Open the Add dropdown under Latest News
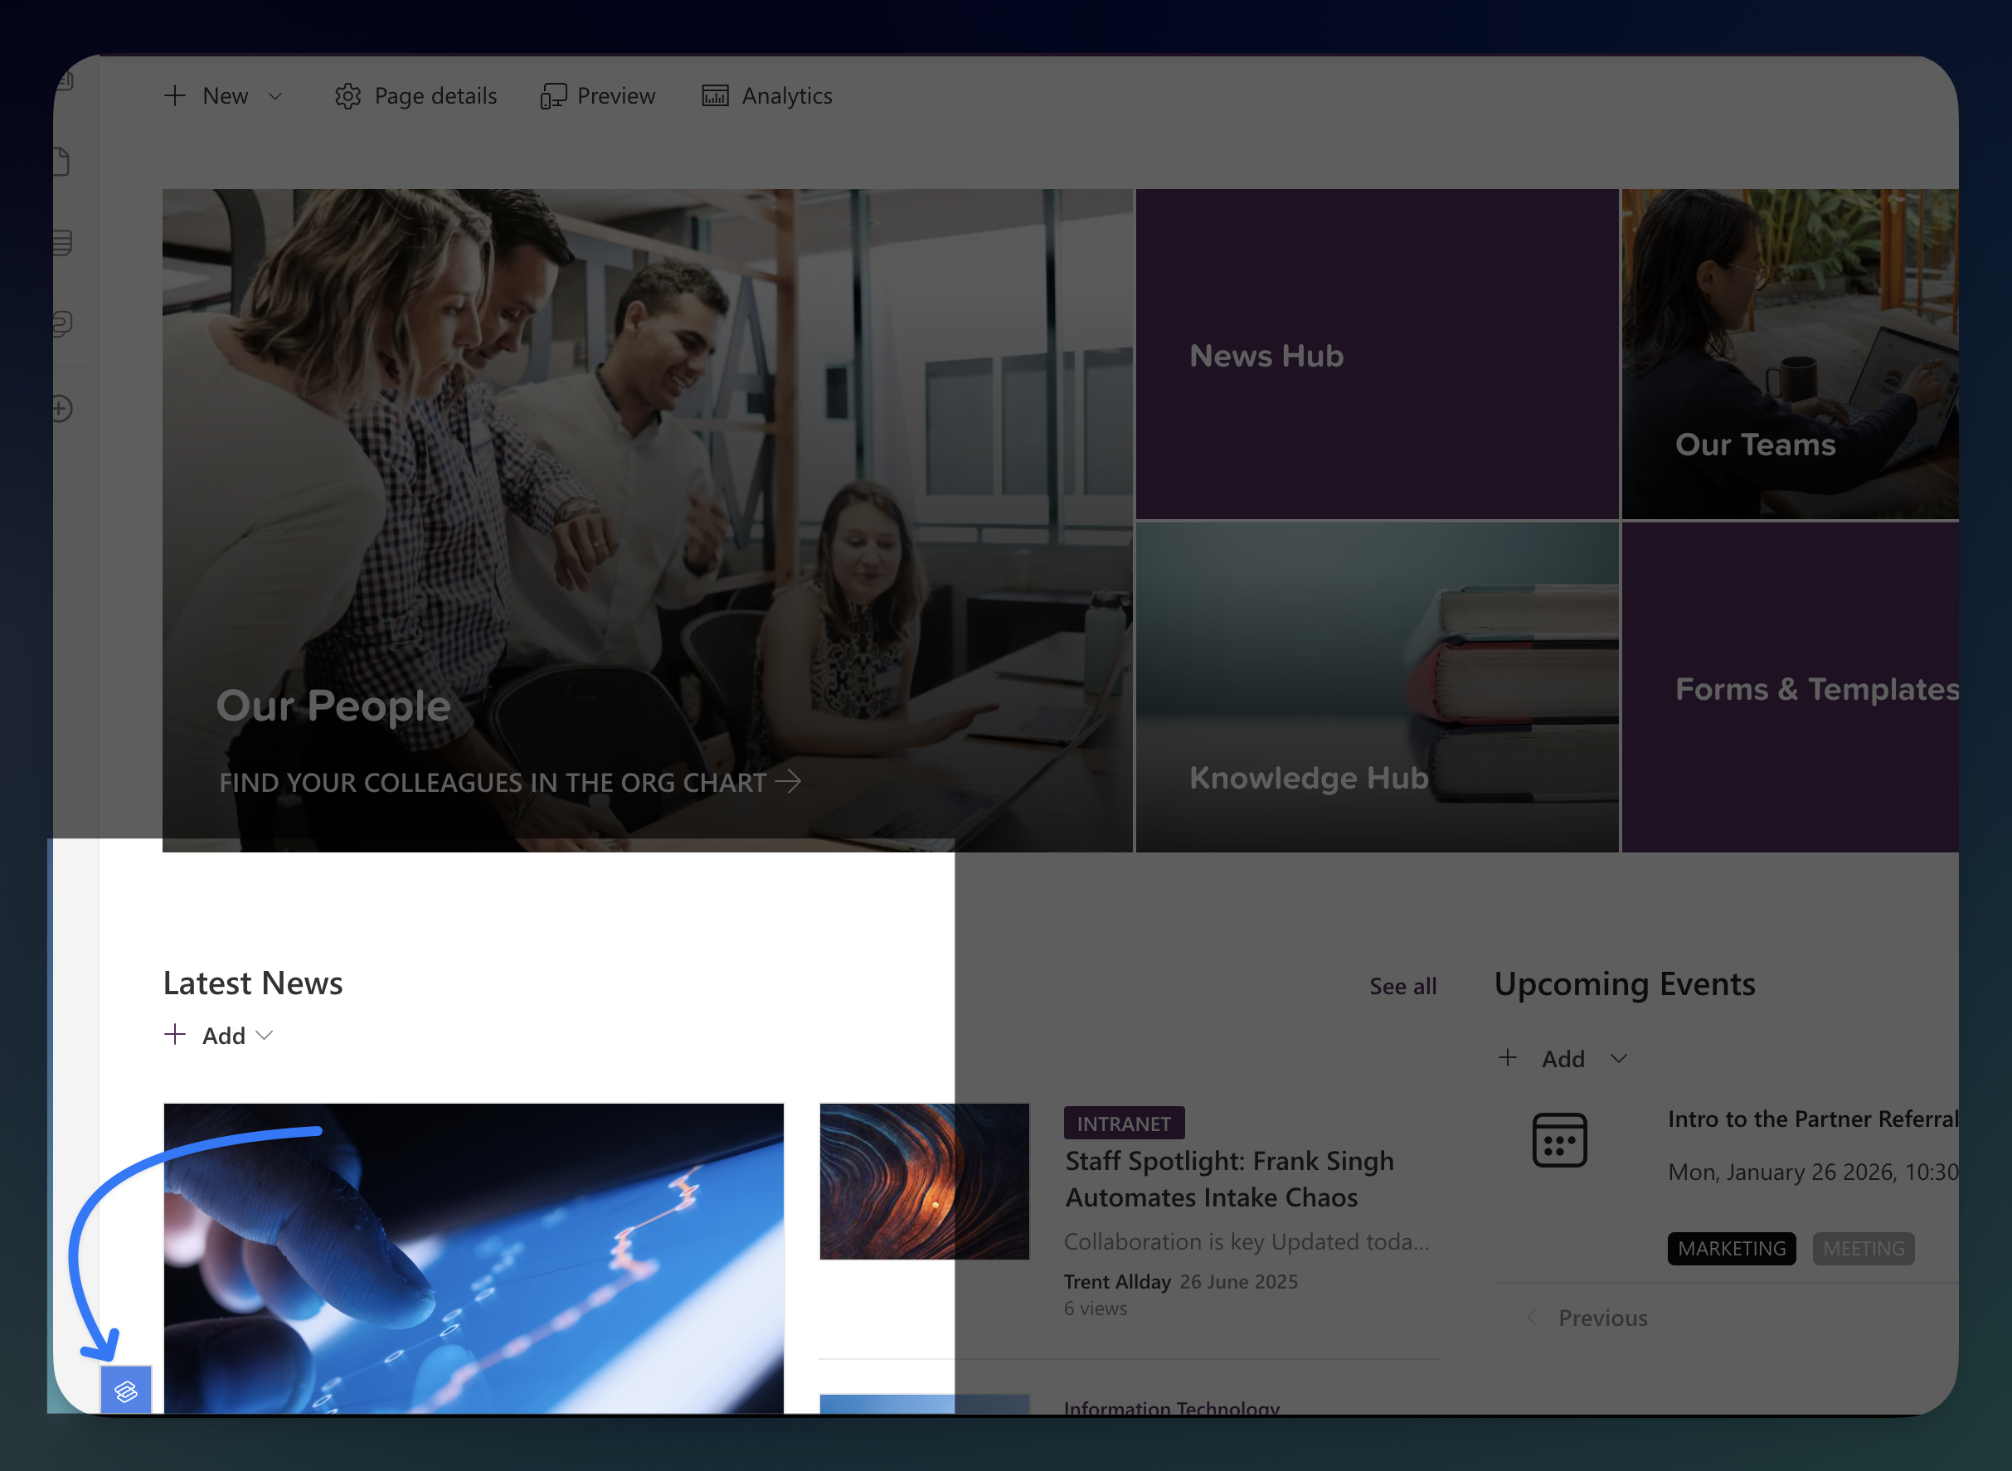 pyautogui.click(x=264, y=1036)
